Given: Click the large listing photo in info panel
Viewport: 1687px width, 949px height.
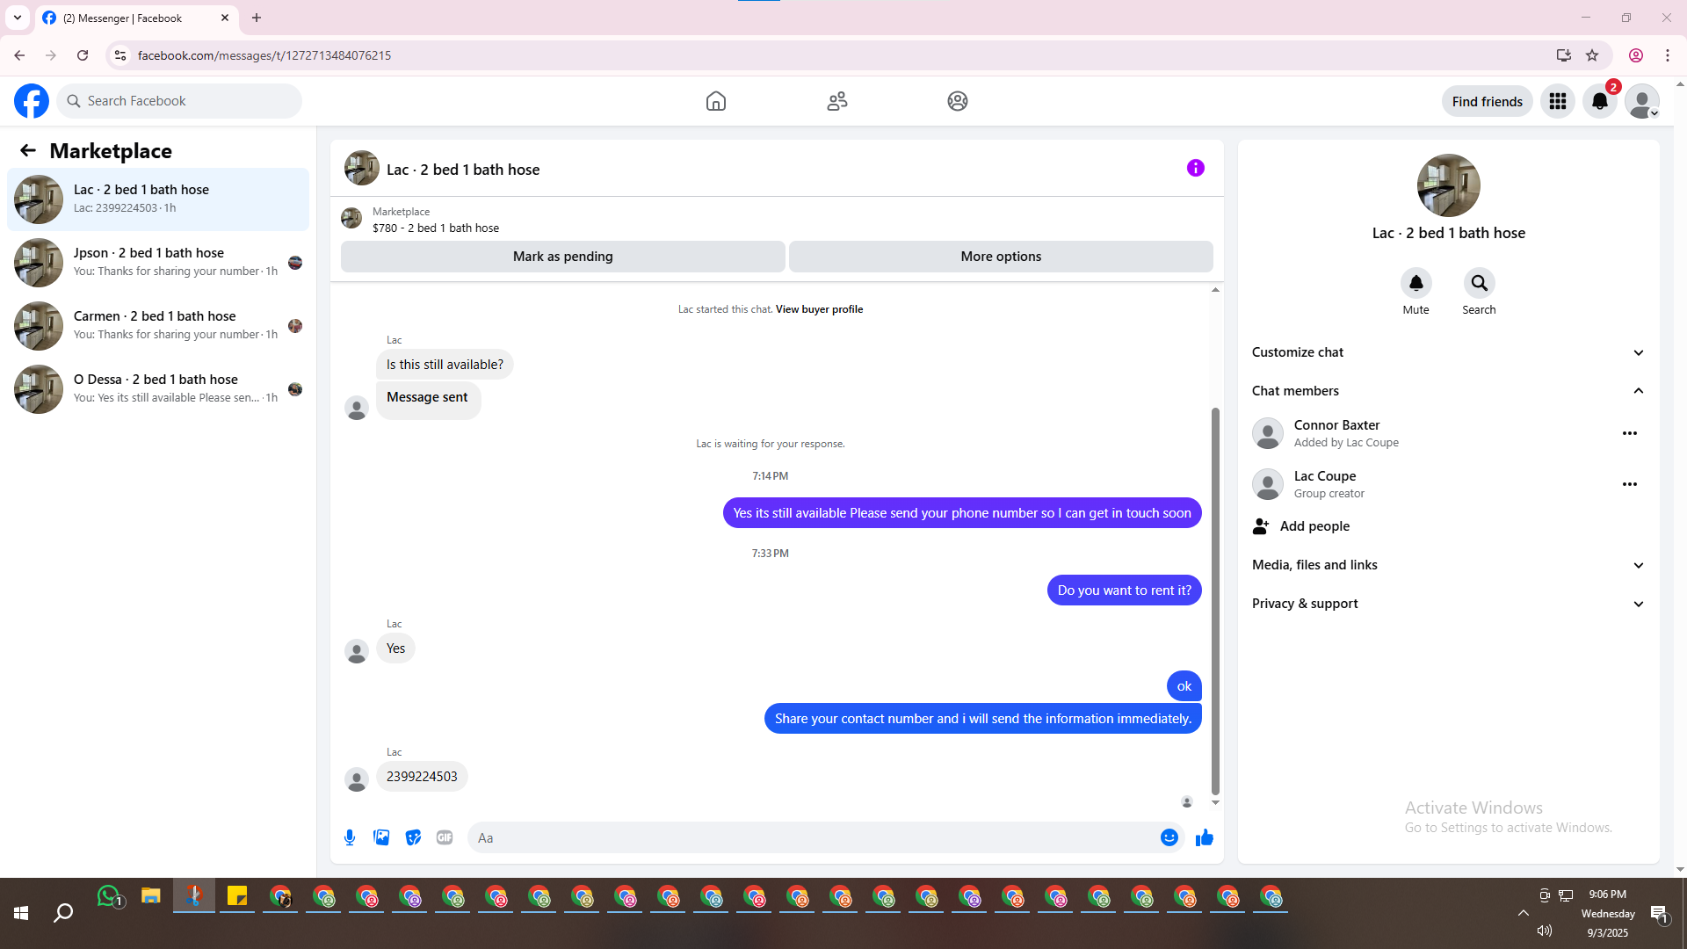Looking at the screenshot, I should point(1449,185).
